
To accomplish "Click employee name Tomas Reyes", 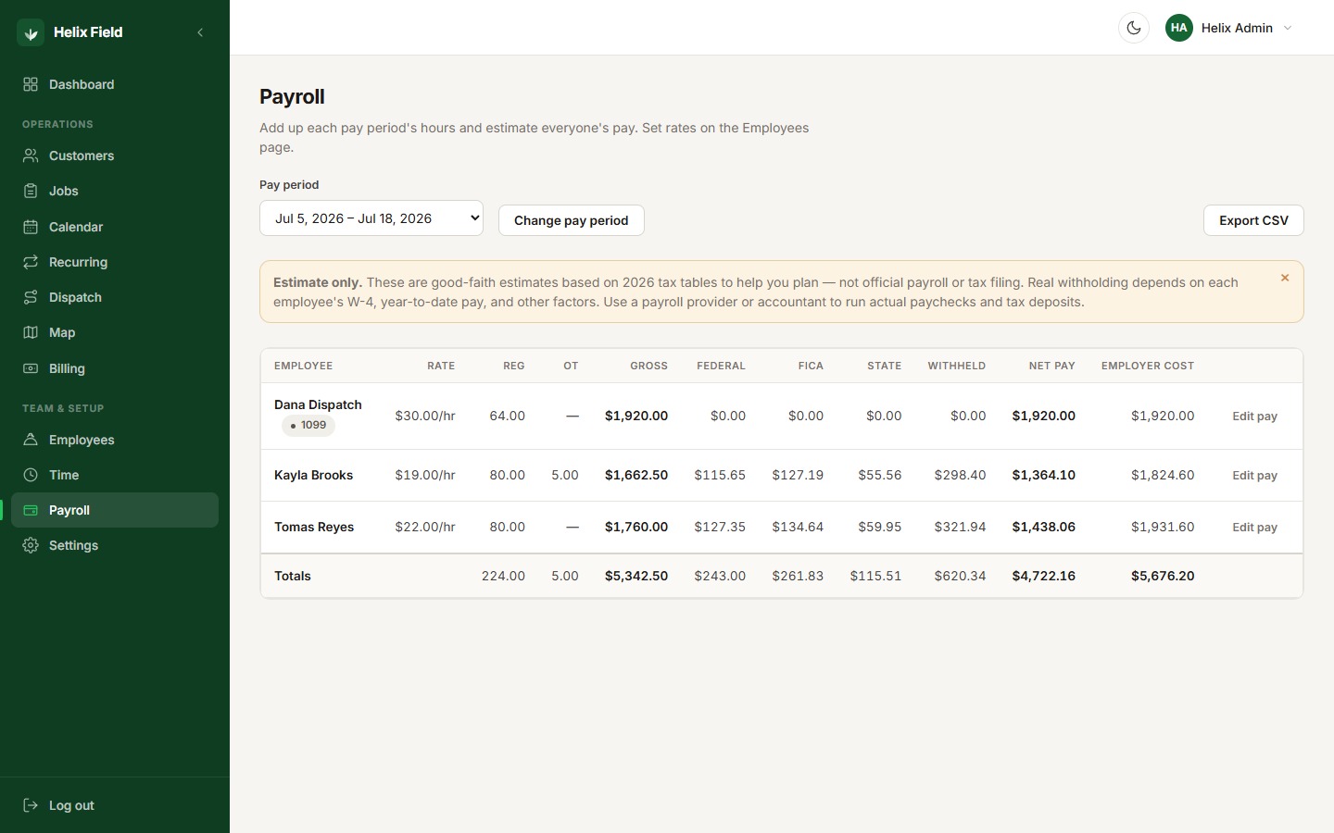I will click(x=314, y=527).
